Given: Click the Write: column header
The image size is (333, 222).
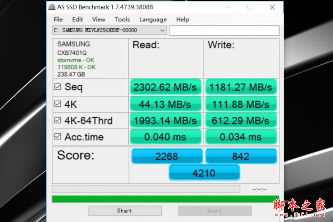Looking at the screenshot, I should pos(221,45).
